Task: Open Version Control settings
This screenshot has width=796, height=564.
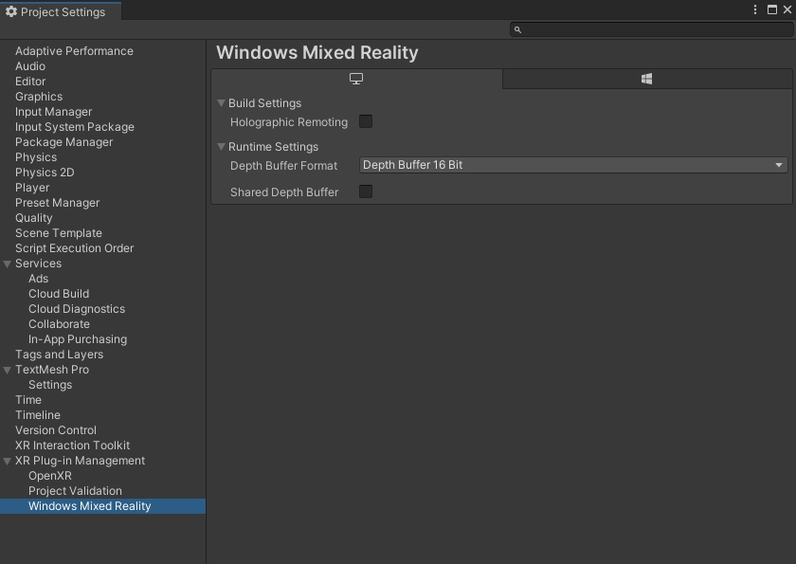Action: tap(55, 430)
